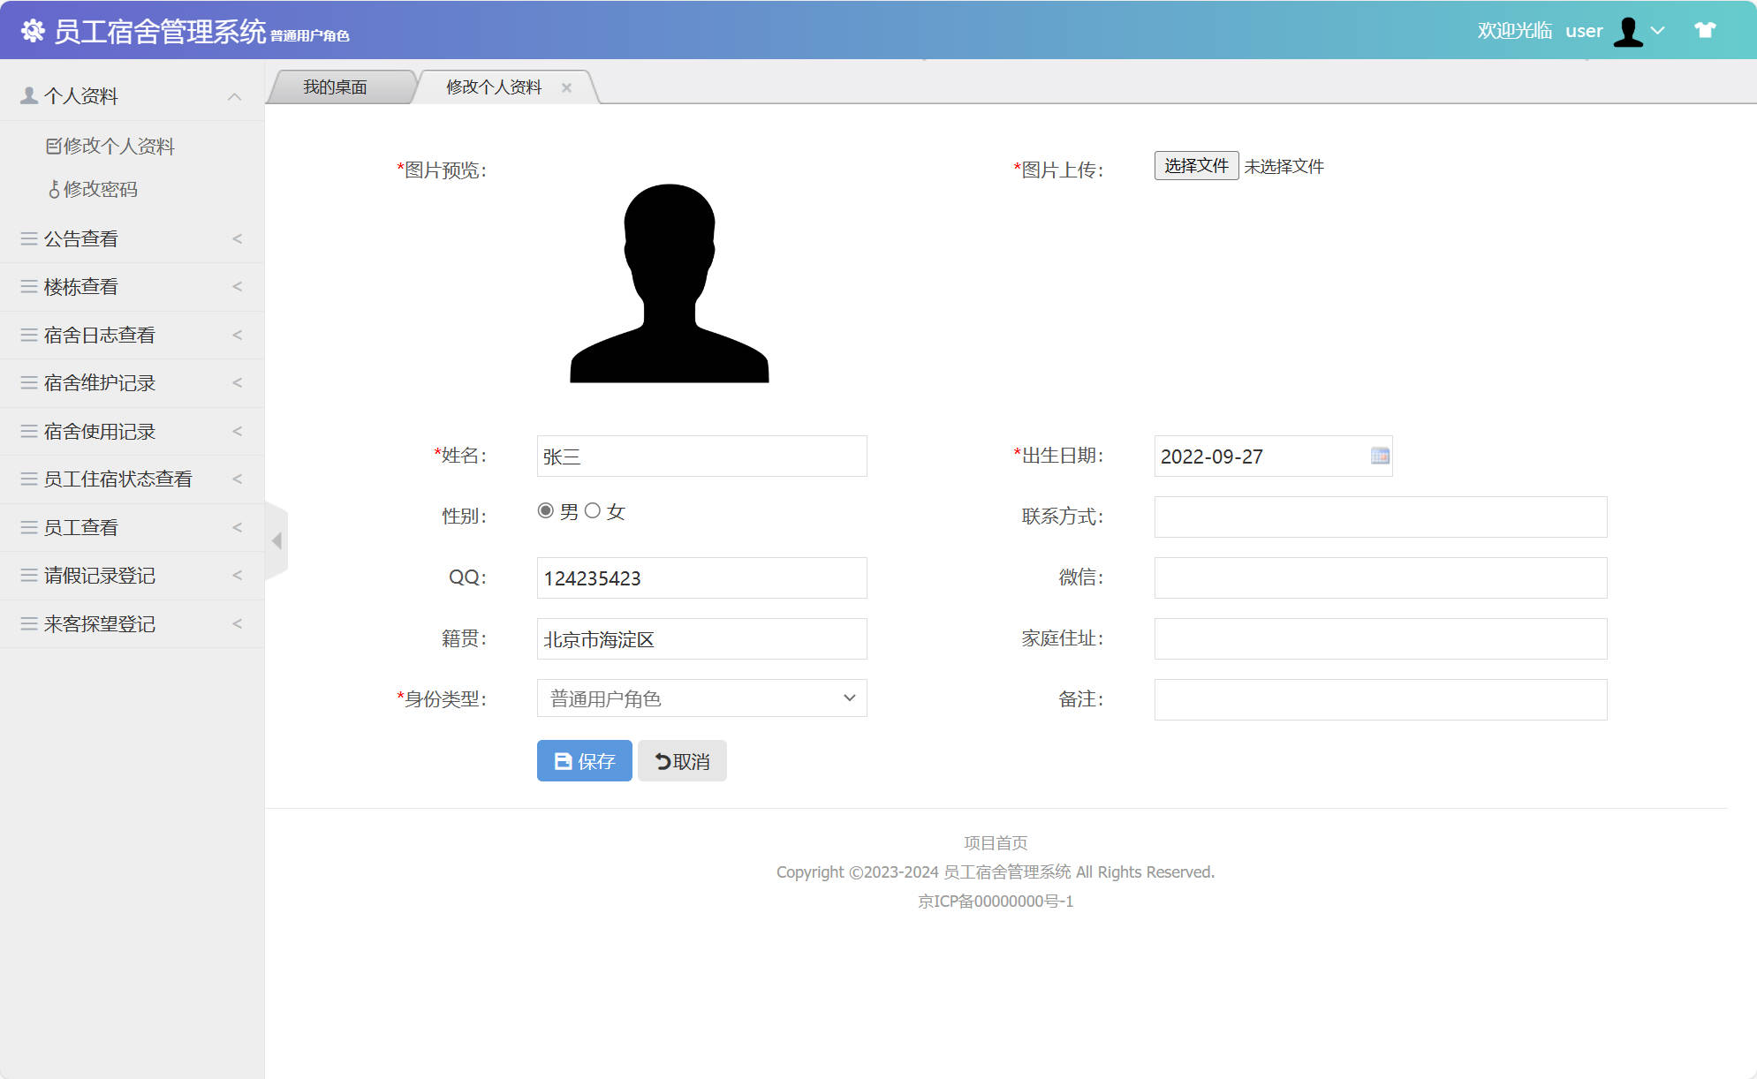Click the undo icon on 取消 button
This screenshot has width=1757, height=1079.
[x=663, y=760]
